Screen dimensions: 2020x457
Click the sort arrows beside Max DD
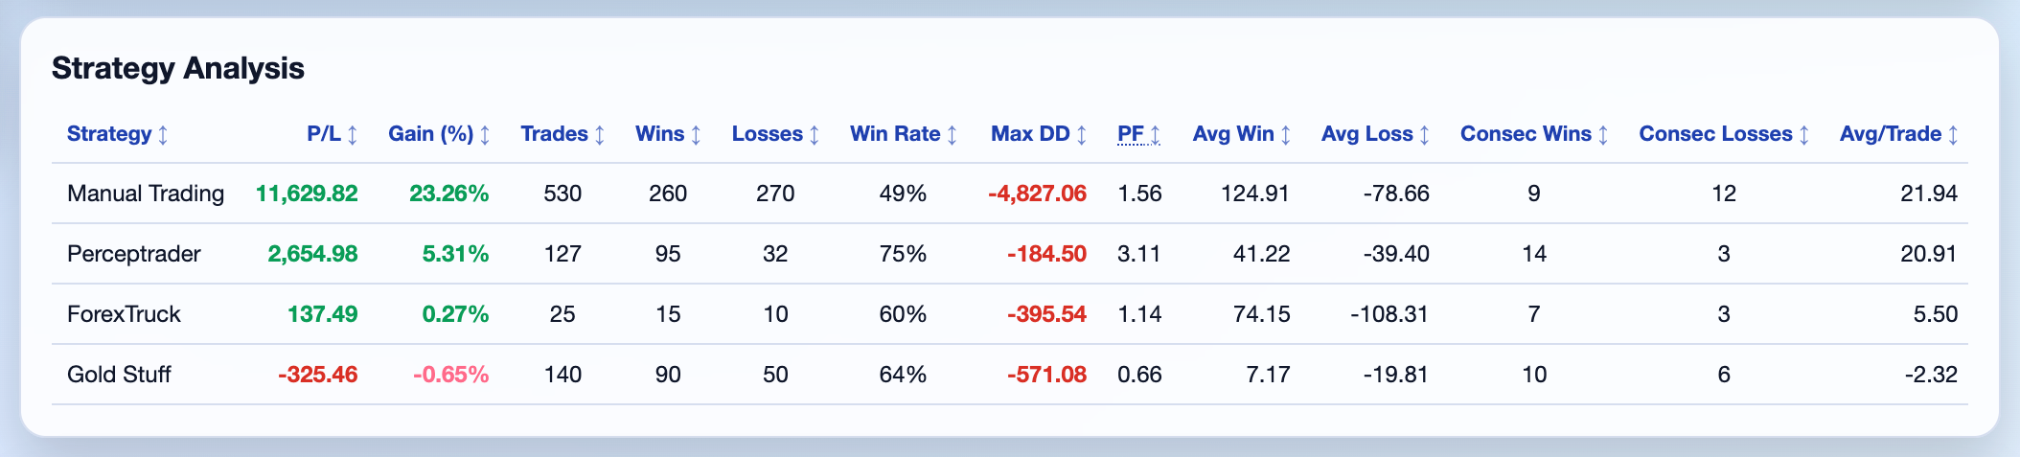1082,135
